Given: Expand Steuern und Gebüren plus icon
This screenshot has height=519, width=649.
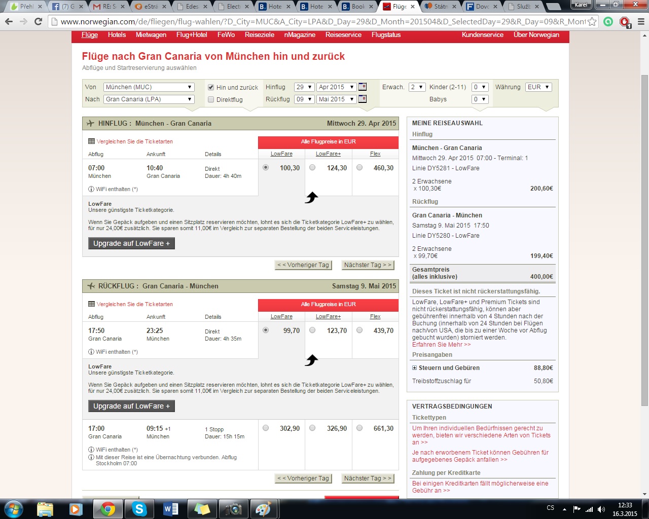Looking at the screenshot, I should 414,368.
